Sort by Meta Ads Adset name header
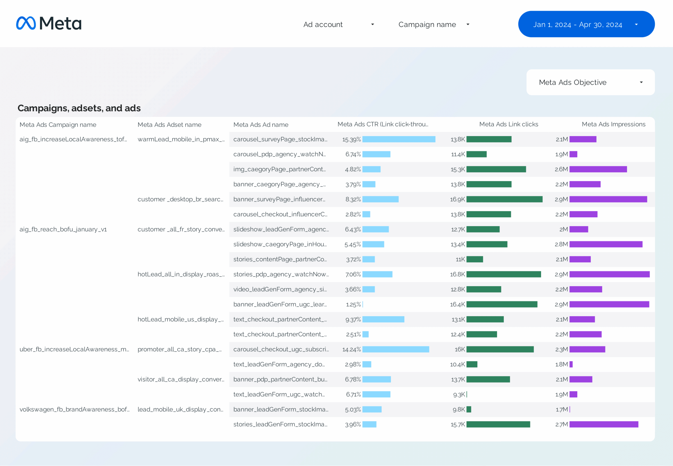Image resolution: width=673 pixels, height=466 pixels. [x=169, y=125]
